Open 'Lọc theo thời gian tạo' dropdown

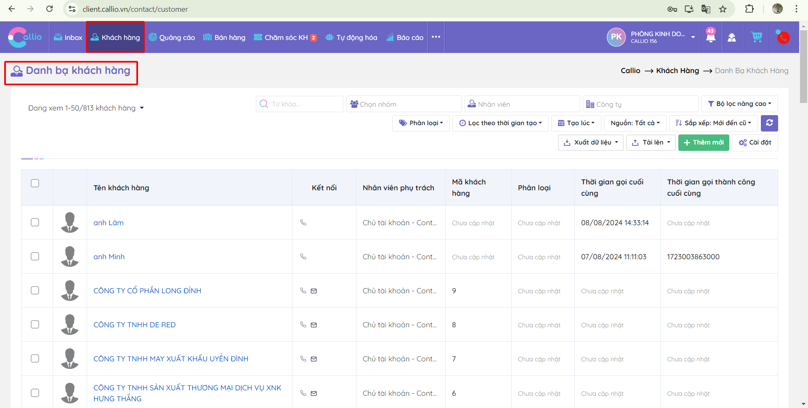click(x=500, y=123)
